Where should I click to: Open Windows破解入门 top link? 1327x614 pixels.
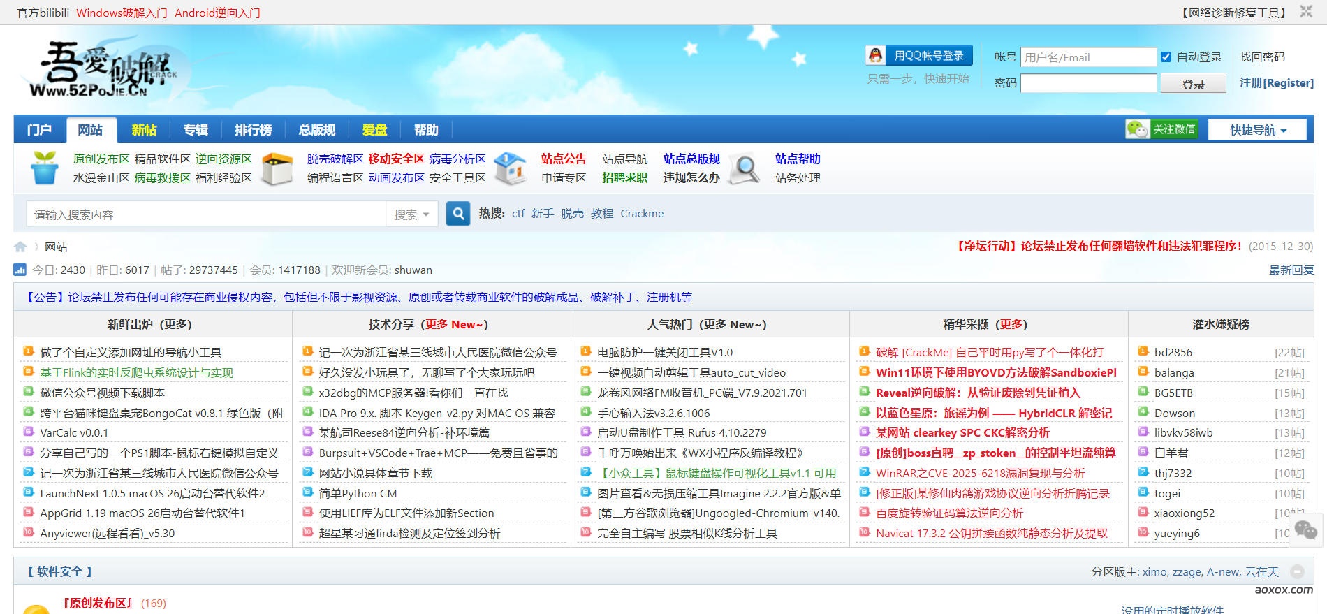pos(122,13)
